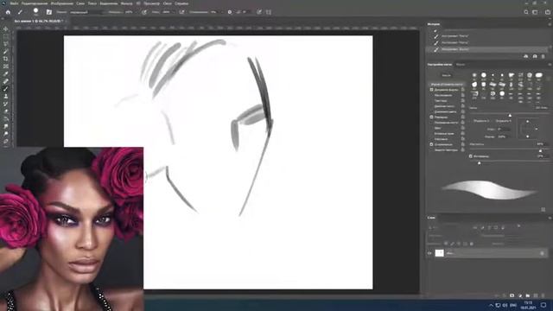Open the Изображение menu
Viewport: 553px width, 311px height.
tap(61, 3)
